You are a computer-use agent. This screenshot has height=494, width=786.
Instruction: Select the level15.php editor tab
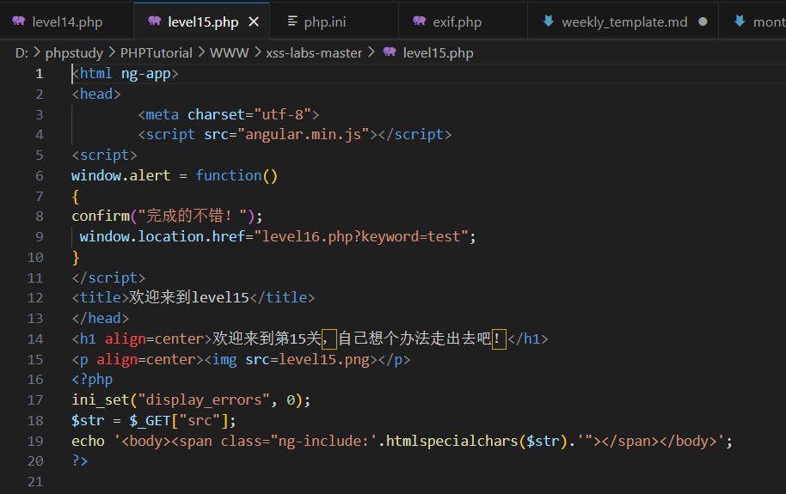point(201,21)
